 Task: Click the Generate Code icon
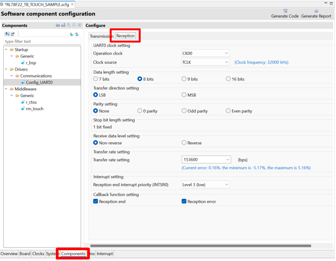point(285,11)
